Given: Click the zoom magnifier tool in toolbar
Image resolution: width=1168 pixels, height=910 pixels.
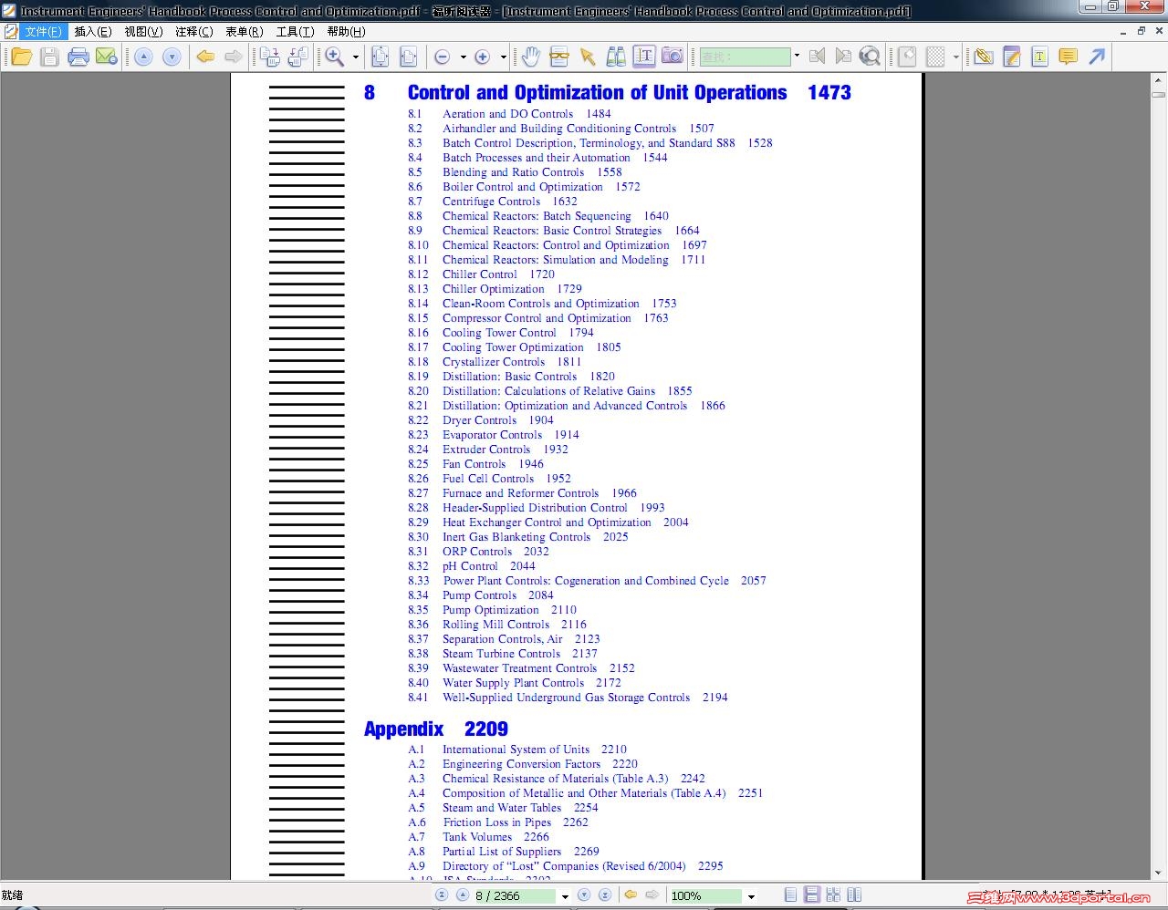Looking at the screenshot, I should click(x=335, y=57).
